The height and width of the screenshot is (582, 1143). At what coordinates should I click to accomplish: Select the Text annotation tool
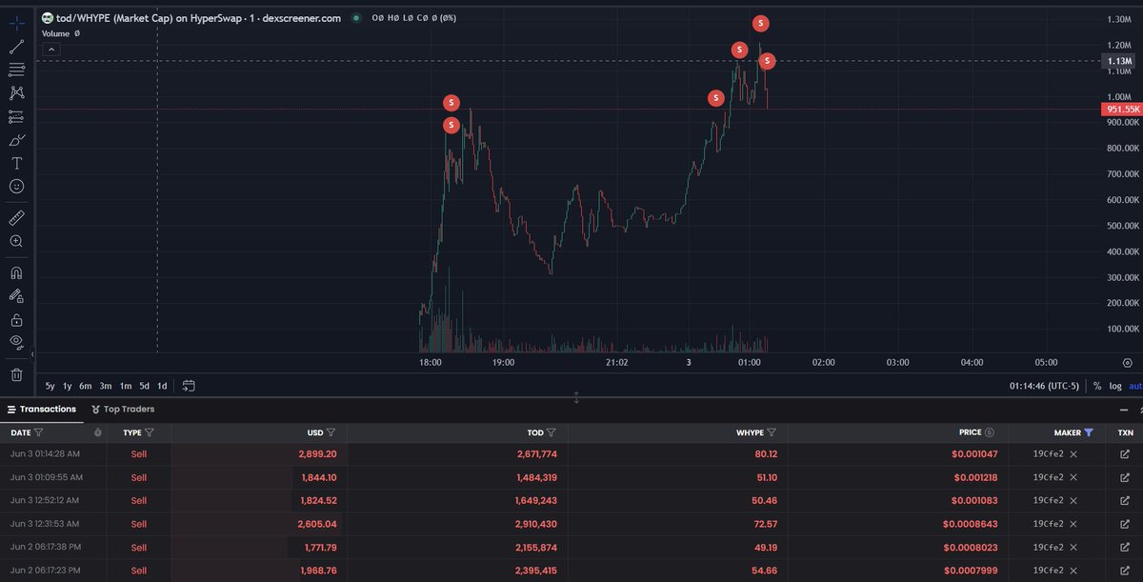coord(17,164)
